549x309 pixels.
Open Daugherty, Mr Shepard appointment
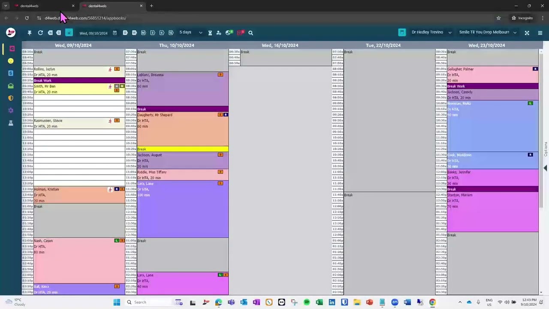[183, 129]
